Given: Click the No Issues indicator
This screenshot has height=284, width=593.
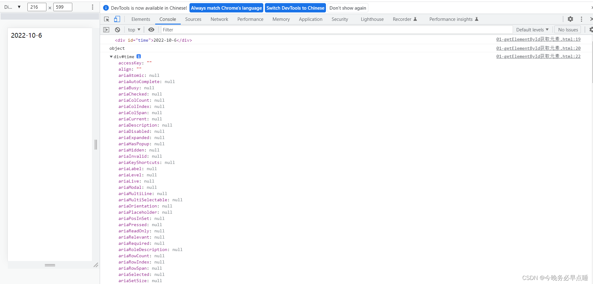Looking at the screenshot, I should (567, 29).
